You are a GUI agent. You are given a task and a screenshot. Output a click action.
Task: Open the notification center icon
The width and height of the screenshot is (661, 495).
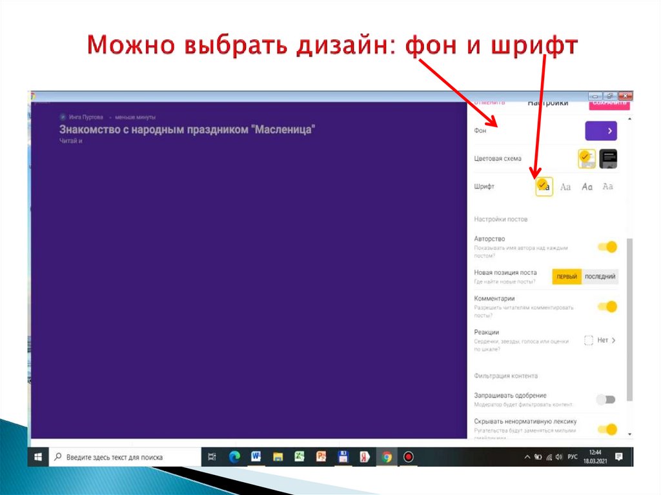point(619,457)
